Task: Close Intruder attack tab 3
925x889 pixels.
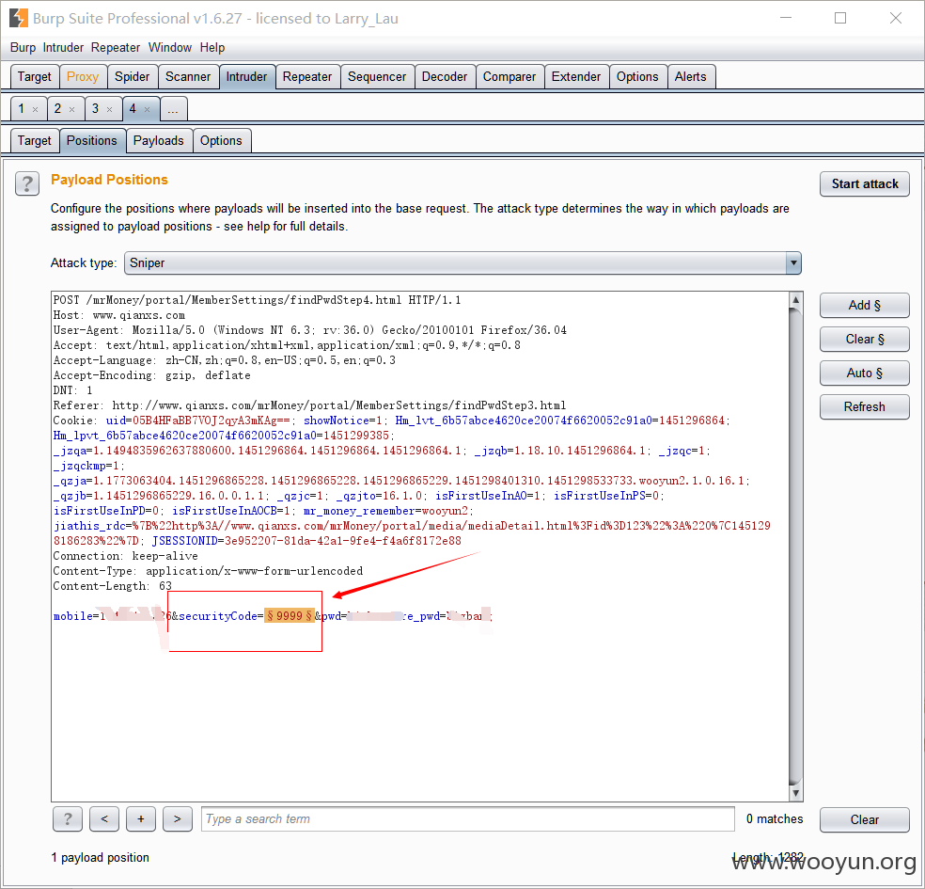Action: [x=109, y=109]
